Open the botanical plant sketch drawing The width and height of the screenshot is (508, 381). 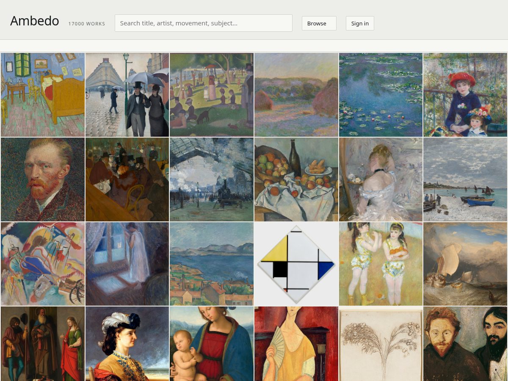coord(381,344)
